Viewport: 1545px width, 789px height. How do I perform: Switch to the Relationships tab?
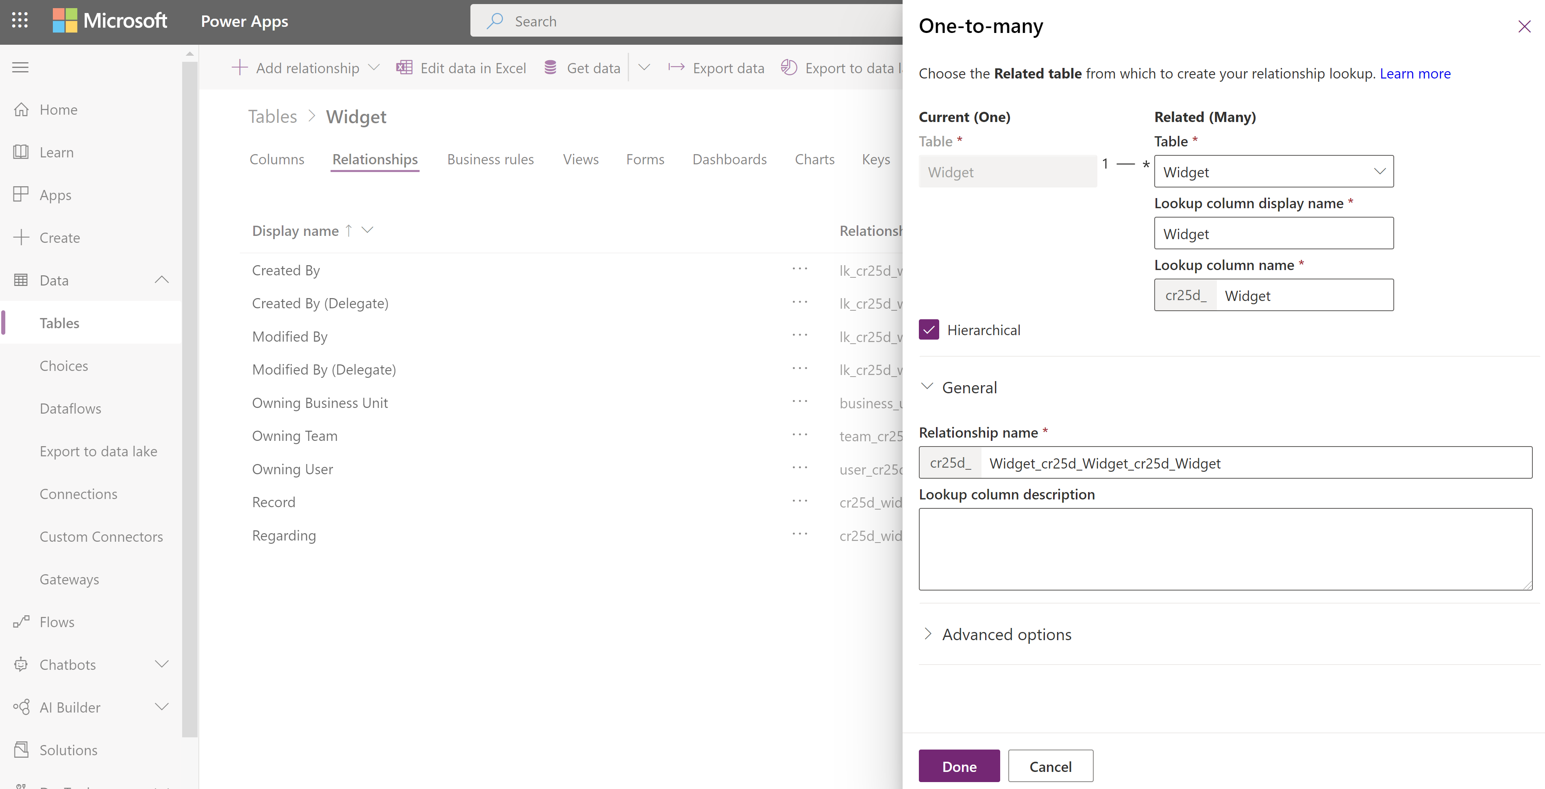click(x=375, y=158)
